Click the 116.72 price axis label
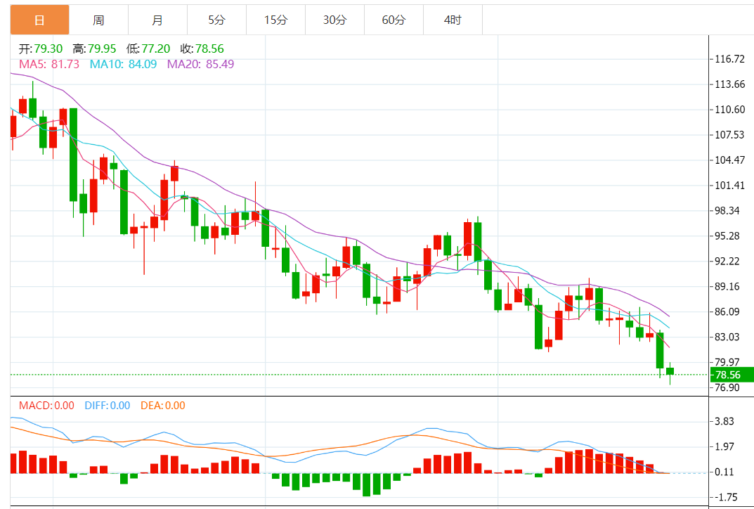This screenshot has height=509, width=754. (730, 59)
